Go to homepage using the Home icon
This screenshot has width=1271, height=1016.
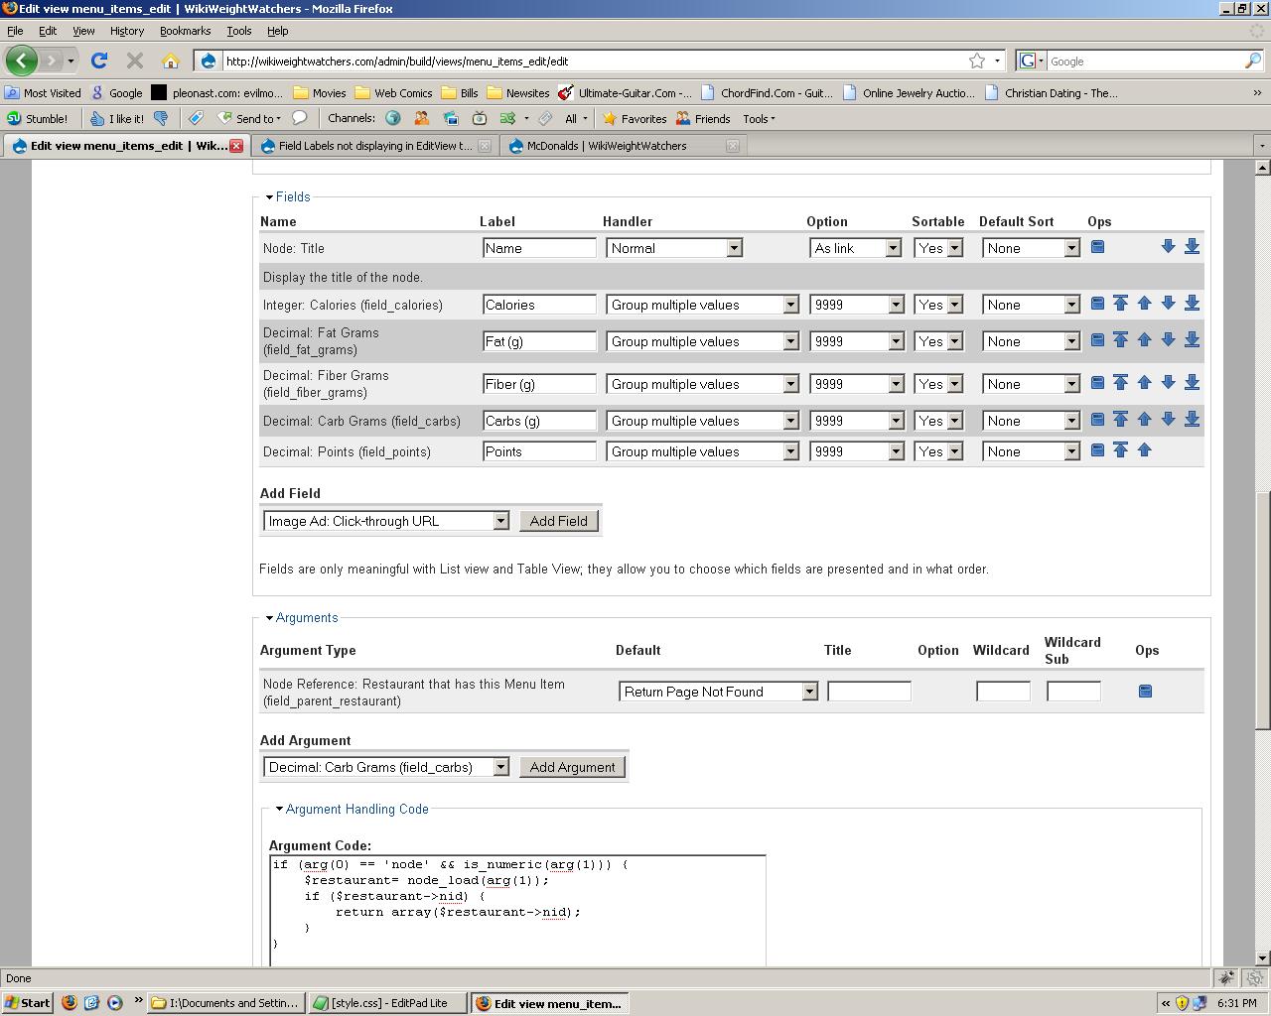(x=172, y=61)
